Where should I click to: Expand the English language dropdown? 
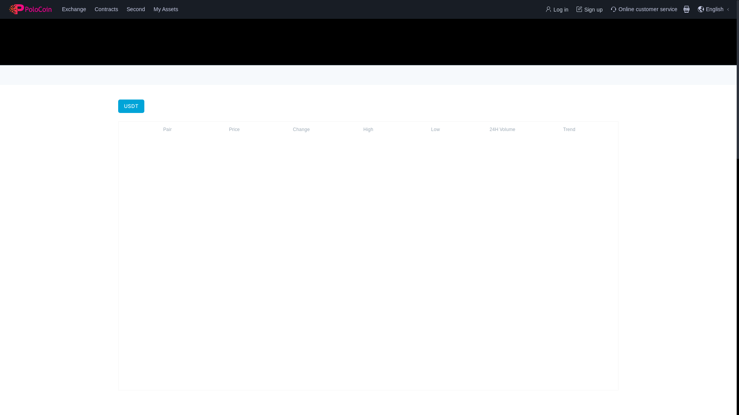point(714,9)
